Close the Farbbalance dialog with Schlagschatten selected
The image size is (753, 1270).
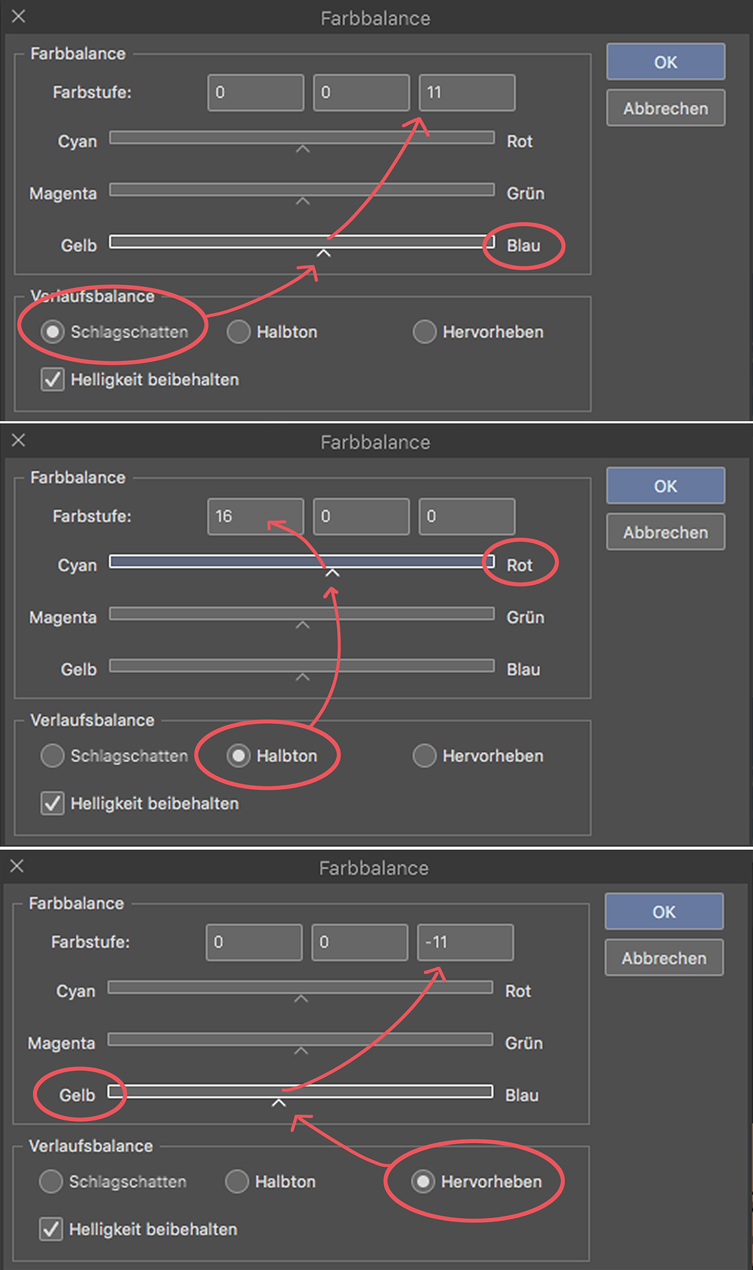click(19, 16)
